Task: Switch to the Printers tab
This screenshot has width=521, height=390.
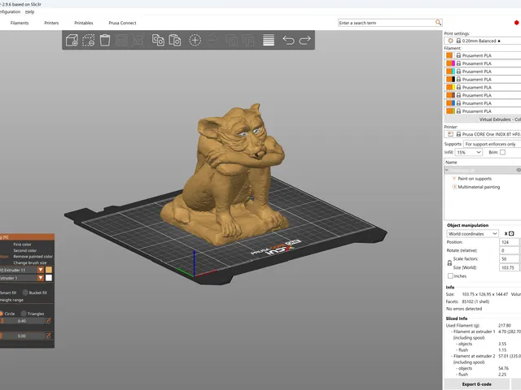Action: (x=51, y=23)
